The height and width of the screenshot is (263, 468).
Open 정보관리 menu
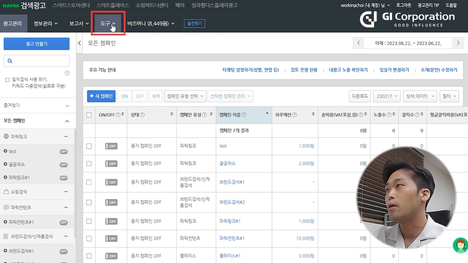[45, 23]
